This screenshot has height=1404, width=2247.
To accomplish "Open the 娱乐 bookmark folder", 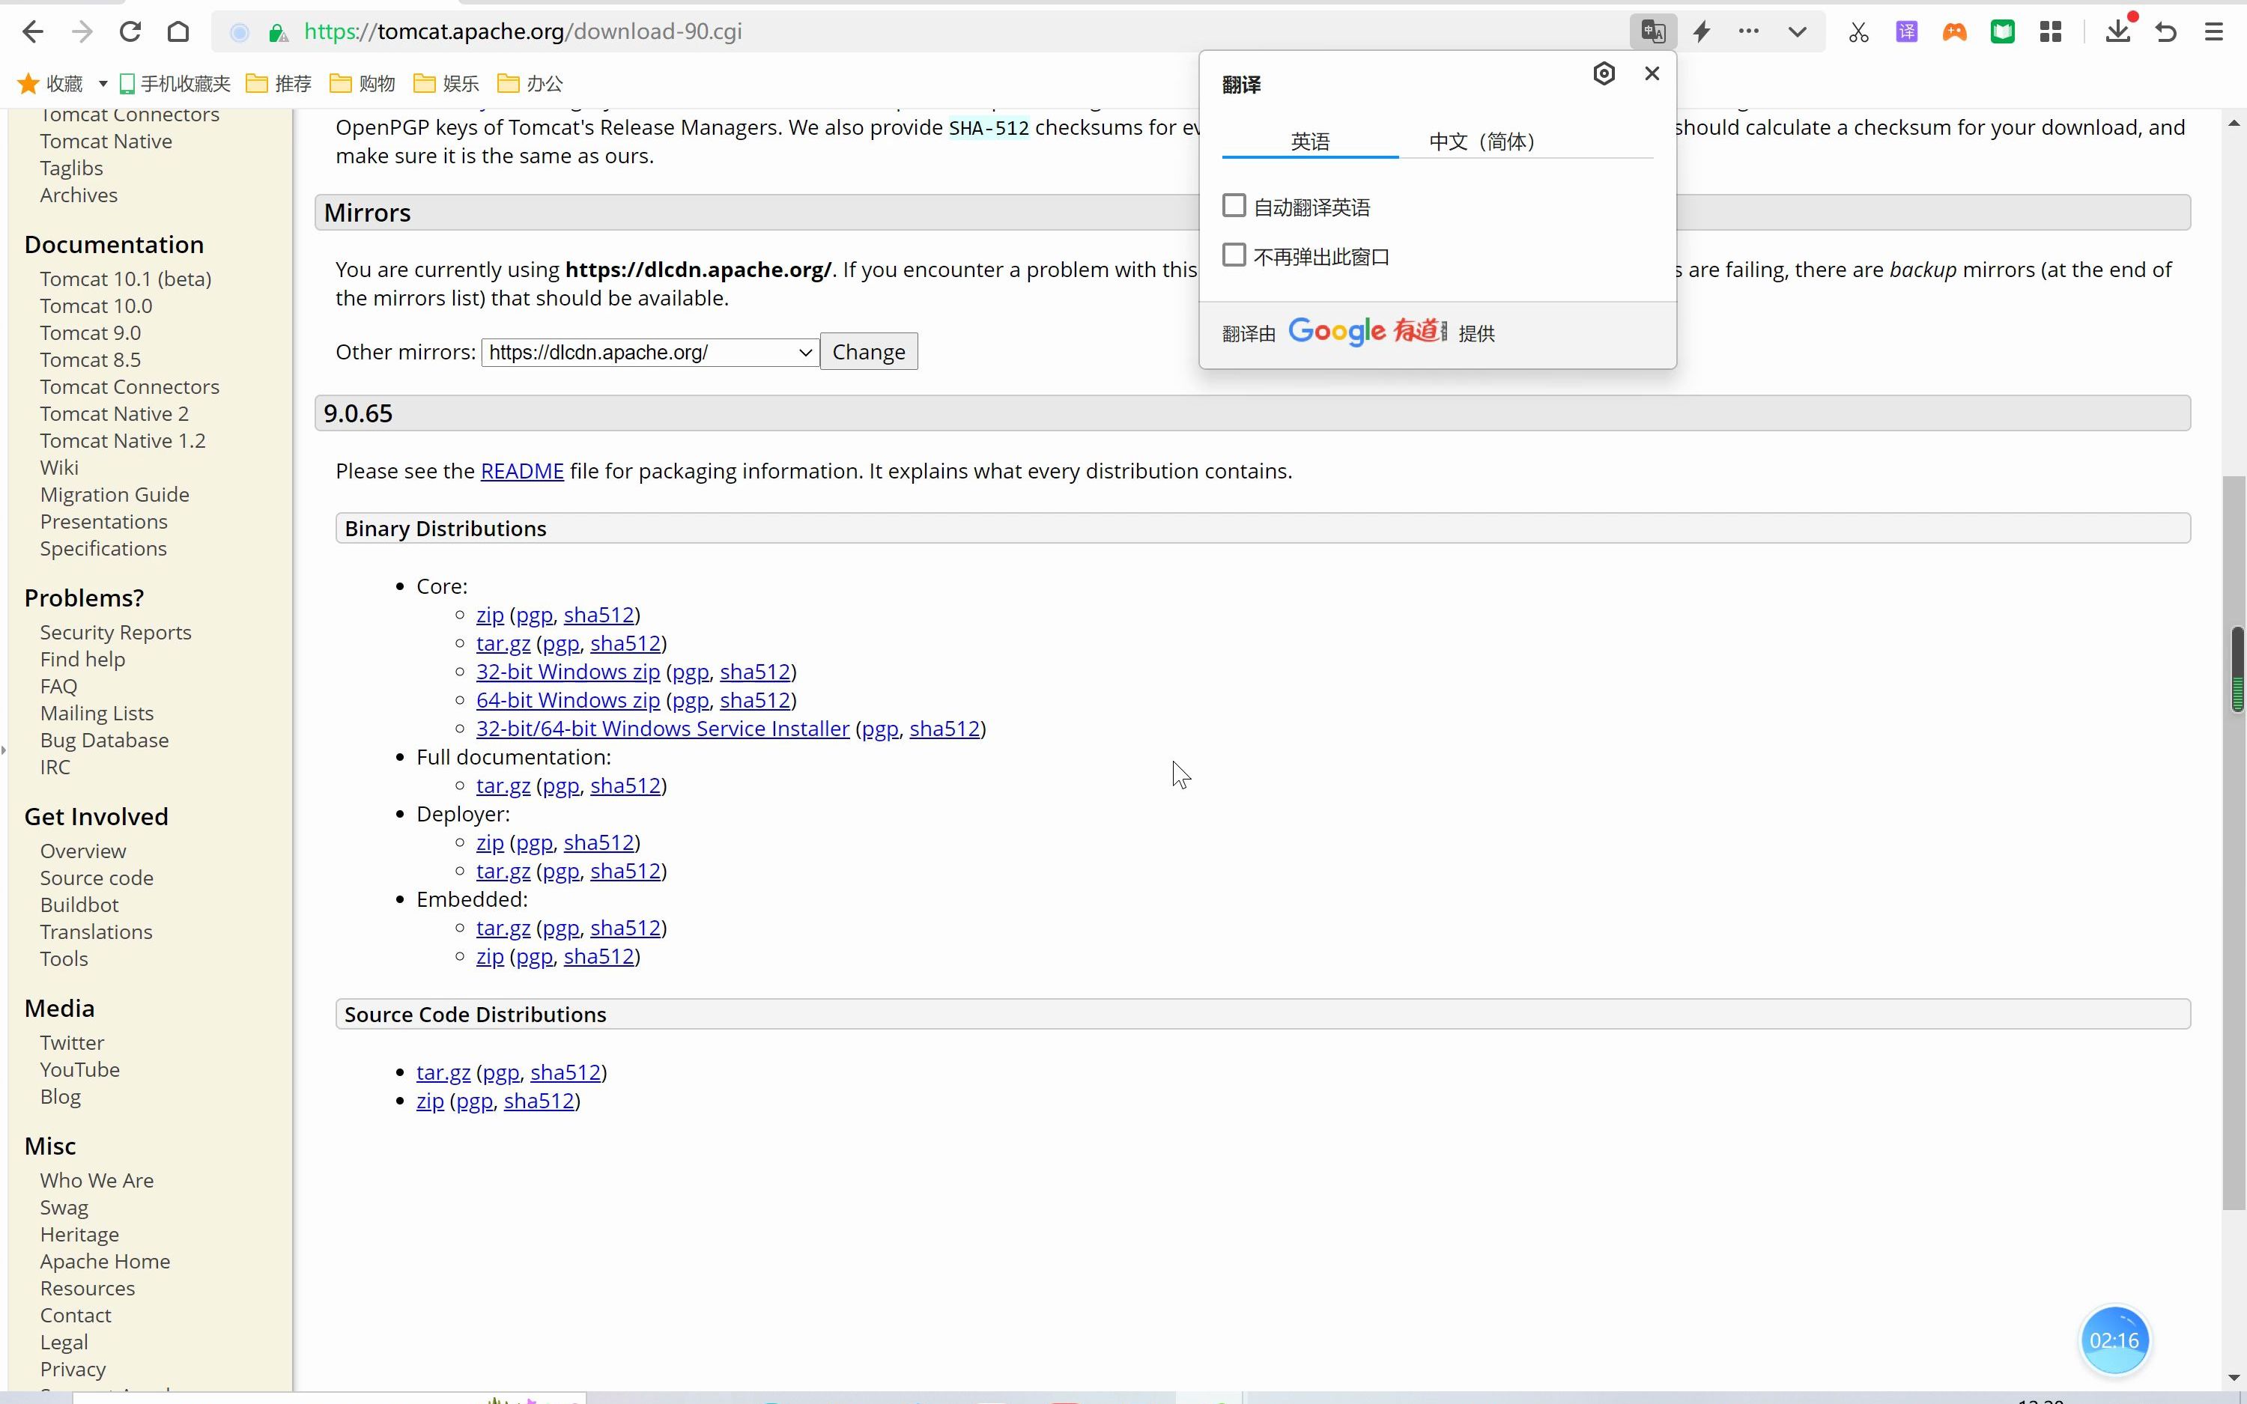I will 446,84.
